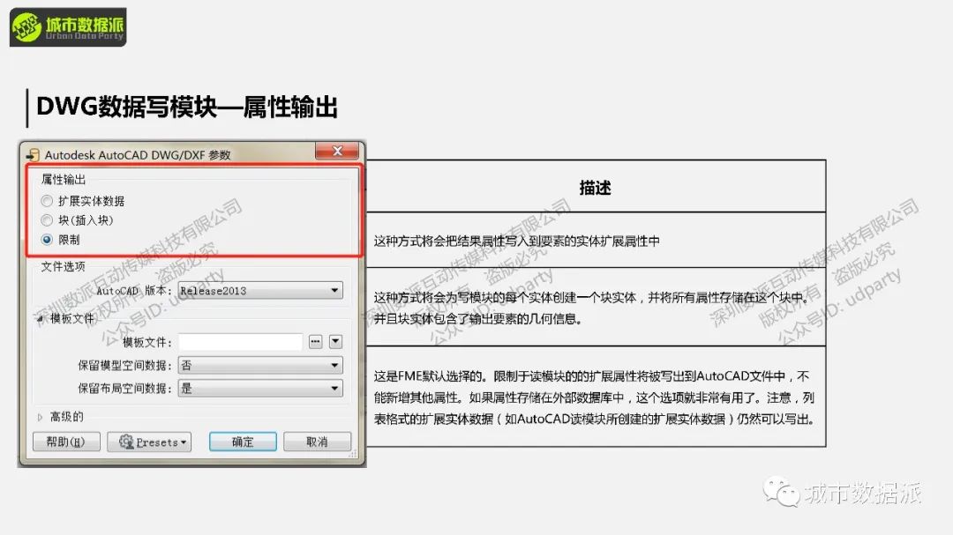Click the 文件选项 group label
The height and width of the screenshot is (535, 953).
[x=64, y=266]
